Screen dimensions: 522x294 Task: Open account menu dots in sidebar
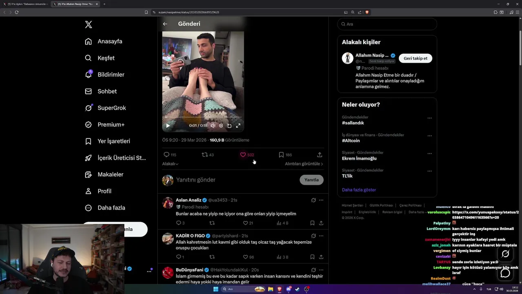point(149,271)
